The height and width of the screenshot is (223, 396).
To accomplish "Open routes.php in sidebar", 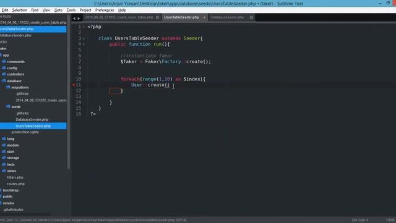I will click(16, 184).
